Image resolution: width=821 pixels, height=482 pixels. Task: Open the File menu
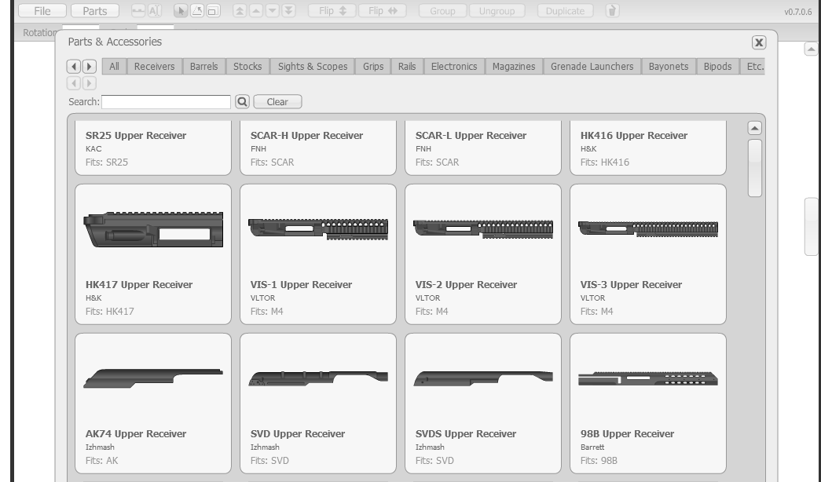click(42, 10)
